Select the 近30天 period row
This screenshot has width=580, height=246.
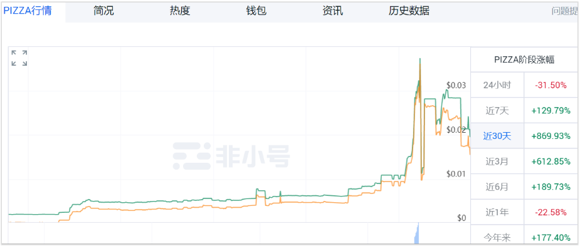coord(524,136)
